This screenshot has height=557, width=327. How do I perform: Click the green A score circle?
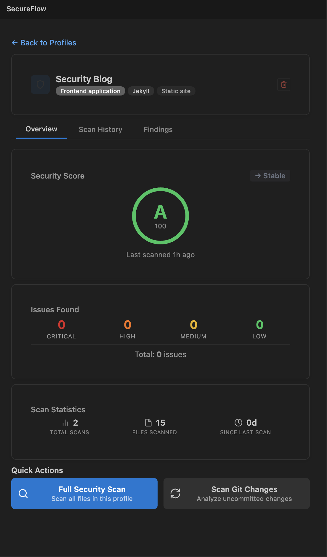(161, 216)
